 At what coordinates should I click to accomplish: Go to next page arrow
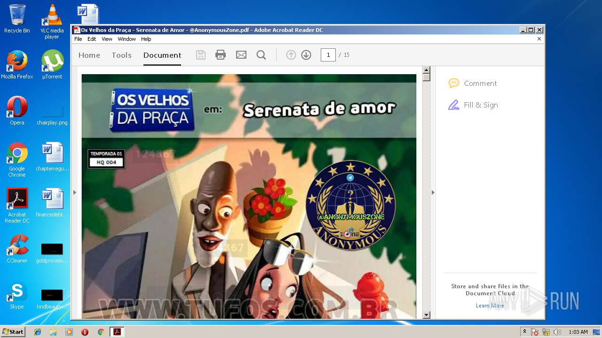coord(306,55)
